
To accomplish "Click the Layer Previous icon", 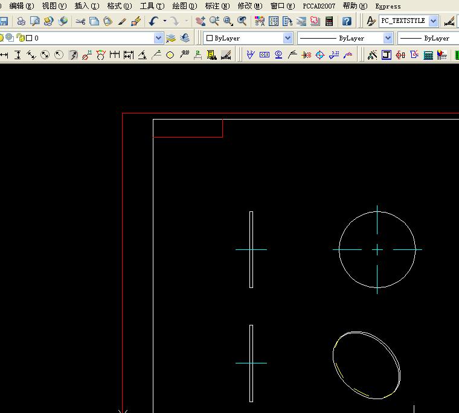I will (x=185, y=38).
